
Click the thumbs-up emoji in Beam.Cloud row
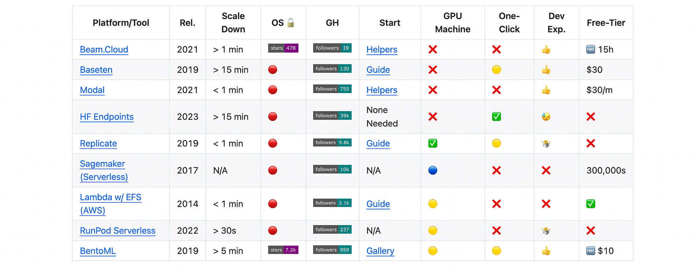(x=546, y=49)
